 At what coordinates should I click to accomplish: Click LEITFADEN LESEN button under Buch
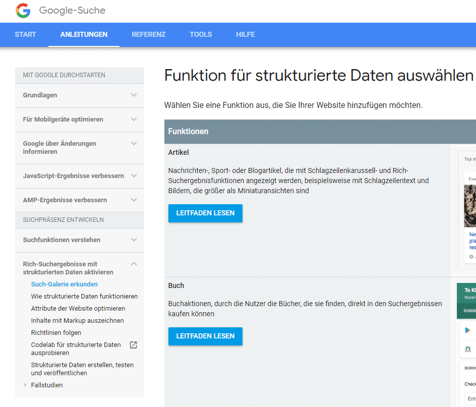tap(206, 336)
